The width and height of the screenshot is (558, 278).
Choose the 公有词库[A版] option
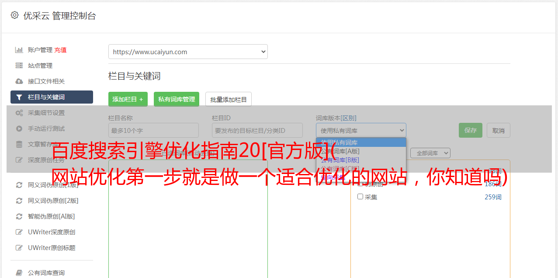(x=361, y=151)
